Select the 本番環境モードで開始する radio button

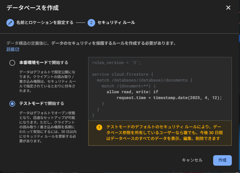coord(12,63)
